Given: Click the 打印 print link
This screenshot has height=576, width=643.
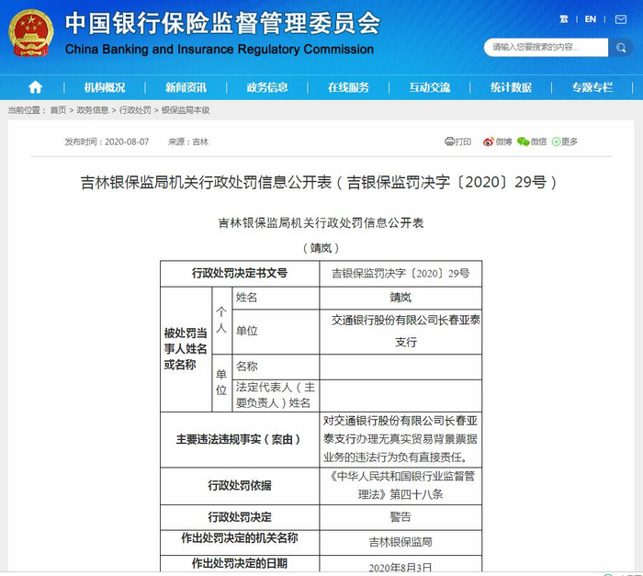Looking at the screenshot, I should pyautogui.click(x=463, y=141).
